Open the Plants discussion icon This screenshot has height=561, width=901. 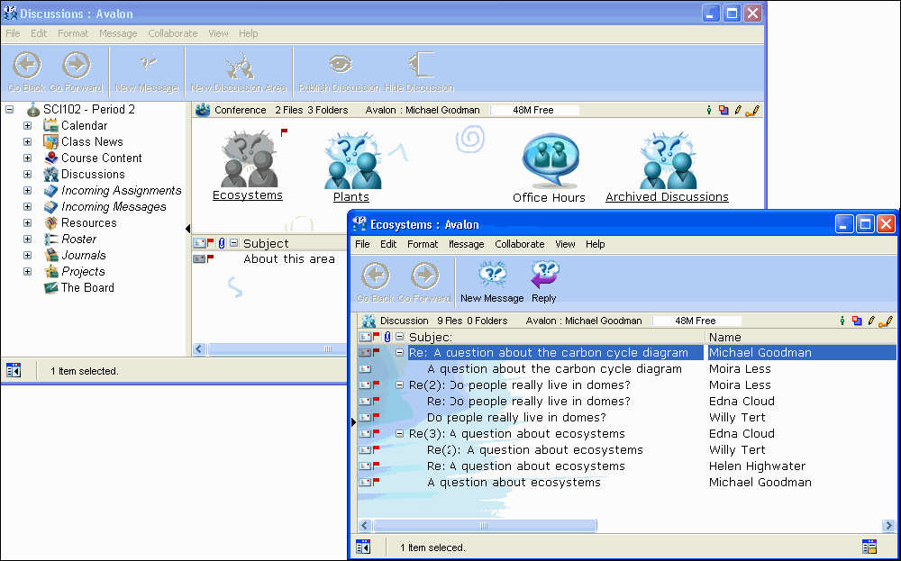click(351, 160)
